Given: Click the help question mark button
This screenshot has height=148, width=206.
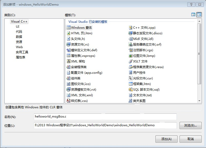Looking at the screenshot, I should (x=191, y=4).
